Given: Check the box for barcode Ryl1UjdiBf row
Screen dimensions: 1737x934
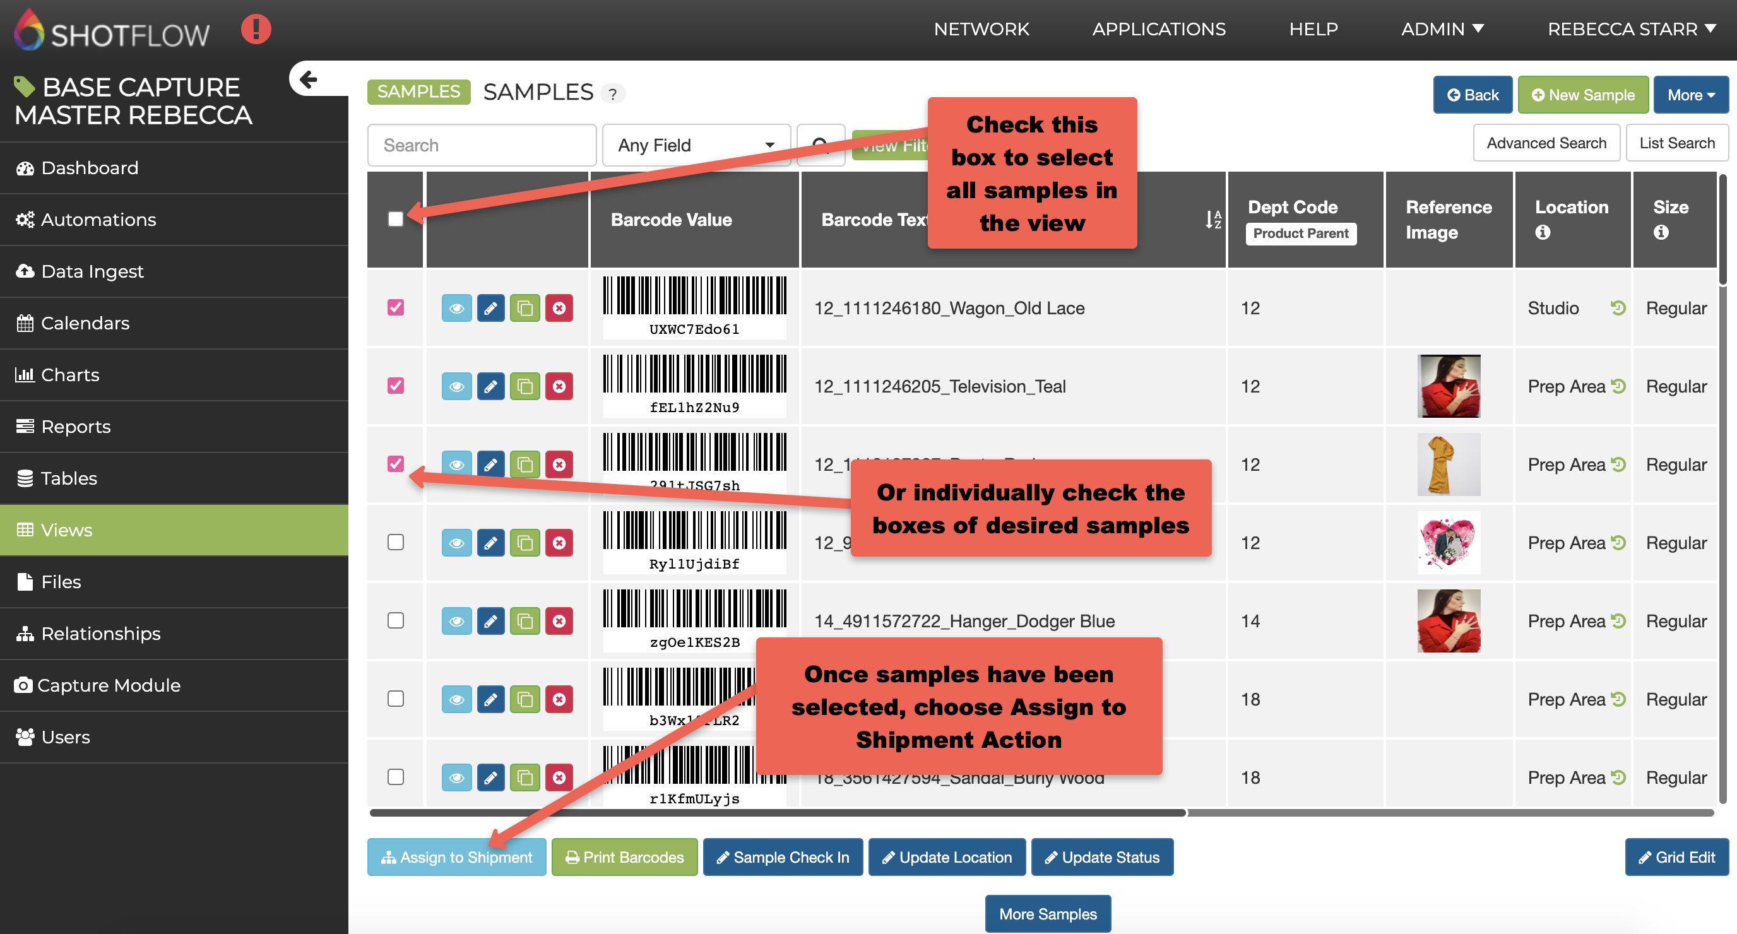Looking at the screenshot, I should point(396,542).
